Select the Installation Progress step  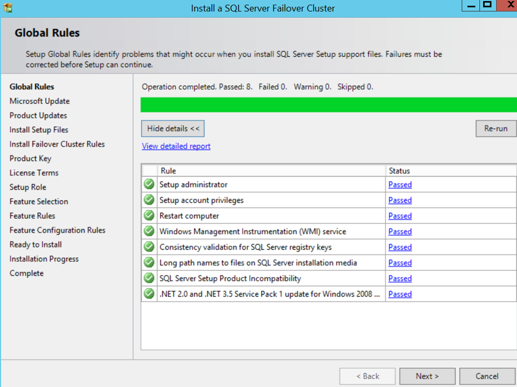pyautogui.click(x=44, y=259)
